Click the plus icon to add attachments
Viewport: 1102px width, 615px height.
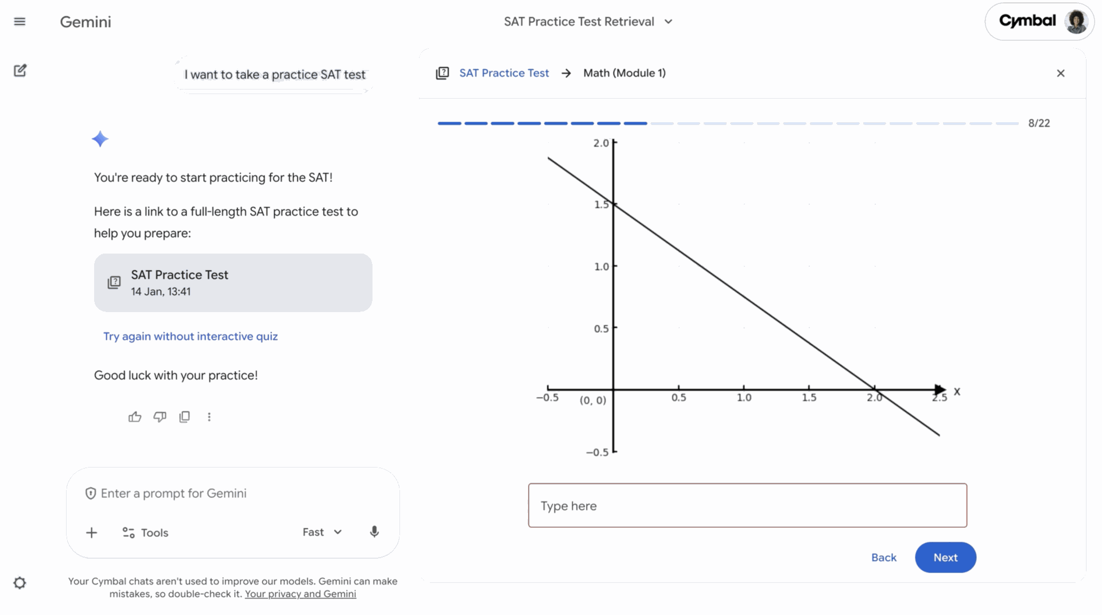(91, 532)
